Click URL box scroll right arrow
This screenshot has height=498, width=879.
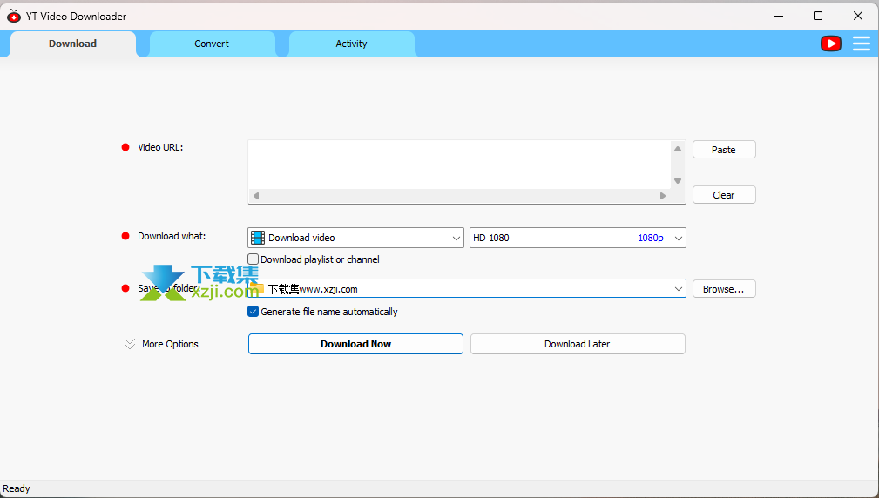[663, 196]
